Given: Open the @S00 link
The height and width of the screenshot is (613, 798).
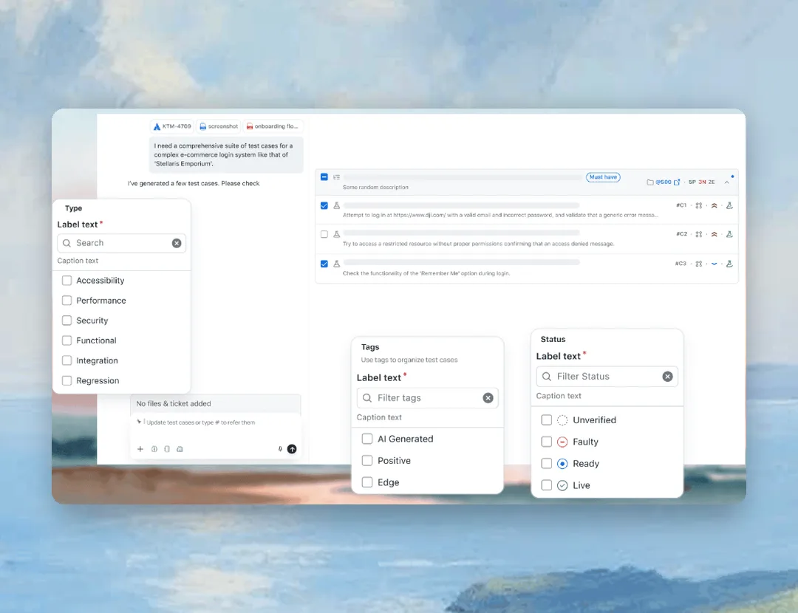Looking at the screenshot, I should pyautogui.click(x=663, y=182).
